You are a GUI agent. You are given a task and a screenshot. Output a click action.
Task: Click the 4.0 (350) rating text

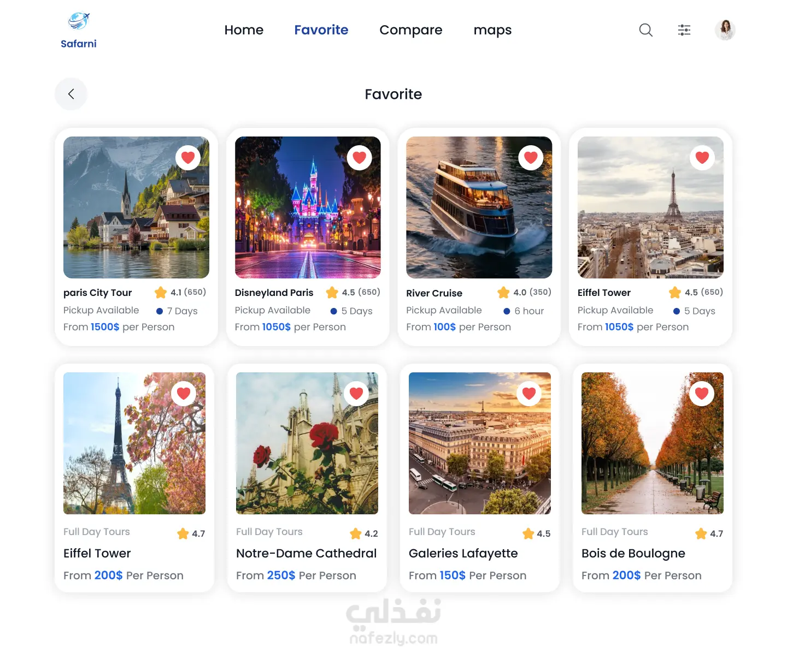[x=532, y=293]
